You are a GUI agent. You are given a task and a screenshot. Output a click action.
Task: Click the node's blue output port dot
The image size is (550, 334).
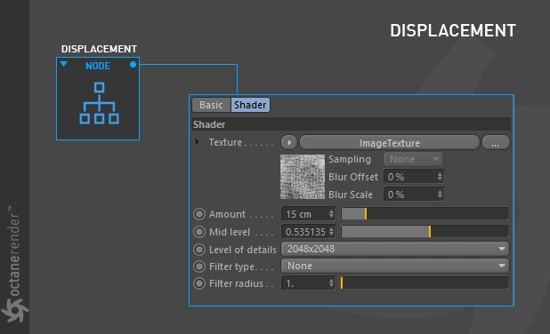click(133, 65)
